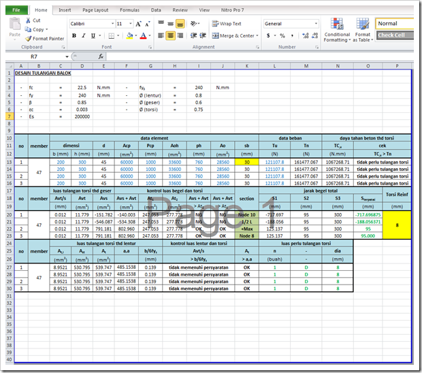Select the yellow cell with 30 in K13
Screen dimensions: 422x373
[x=247, y=162]
